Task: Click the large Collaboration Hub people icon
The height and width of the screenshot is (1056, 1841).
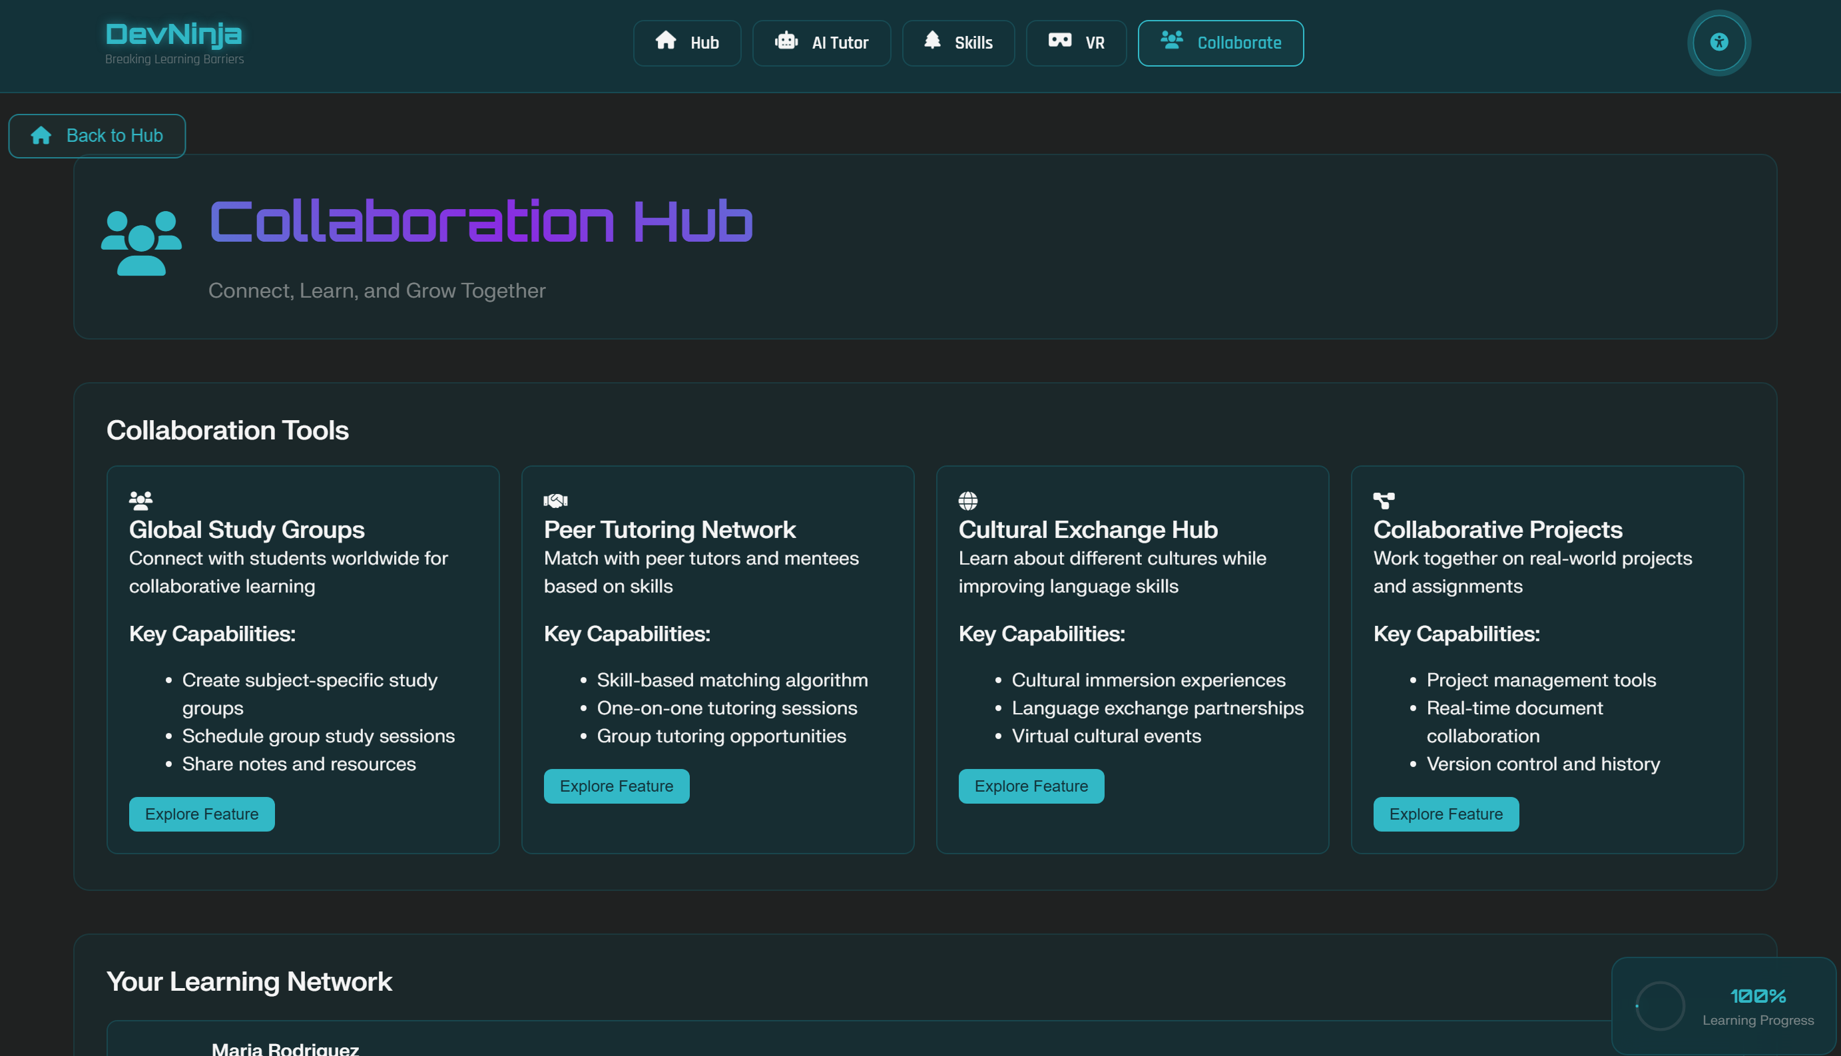Action: point(141,242)
